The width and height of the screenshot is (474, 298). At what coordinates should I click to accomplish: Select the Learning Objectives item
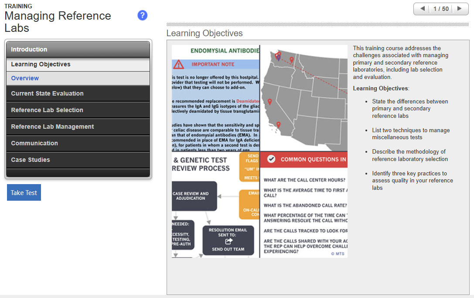(41, 64)
